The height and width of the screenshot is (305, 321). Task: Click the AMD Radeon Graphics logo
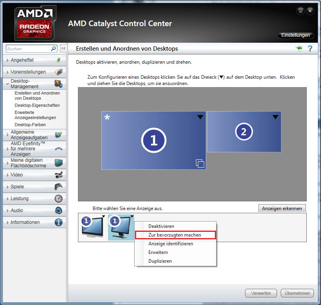[x=35, y=23]
